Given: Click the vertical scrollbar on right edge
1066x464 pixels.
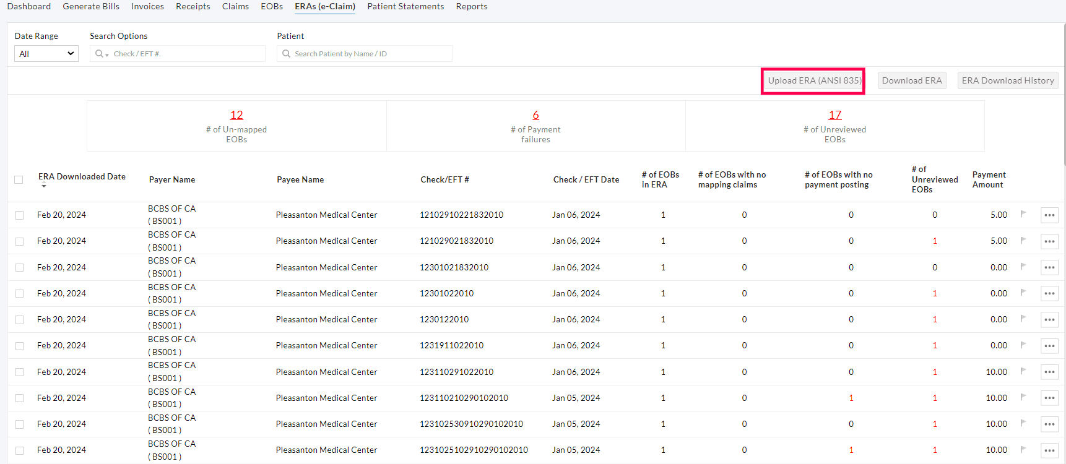Looking at the screenshot, I should point(1063,93).
